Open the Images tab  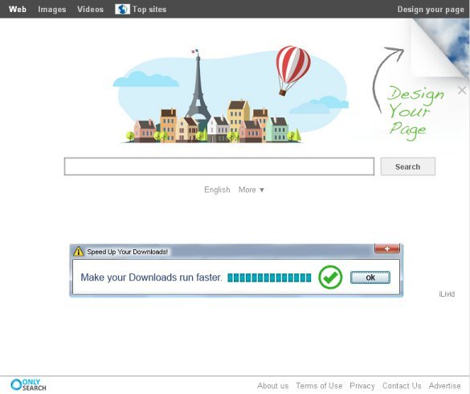point(52,10)
